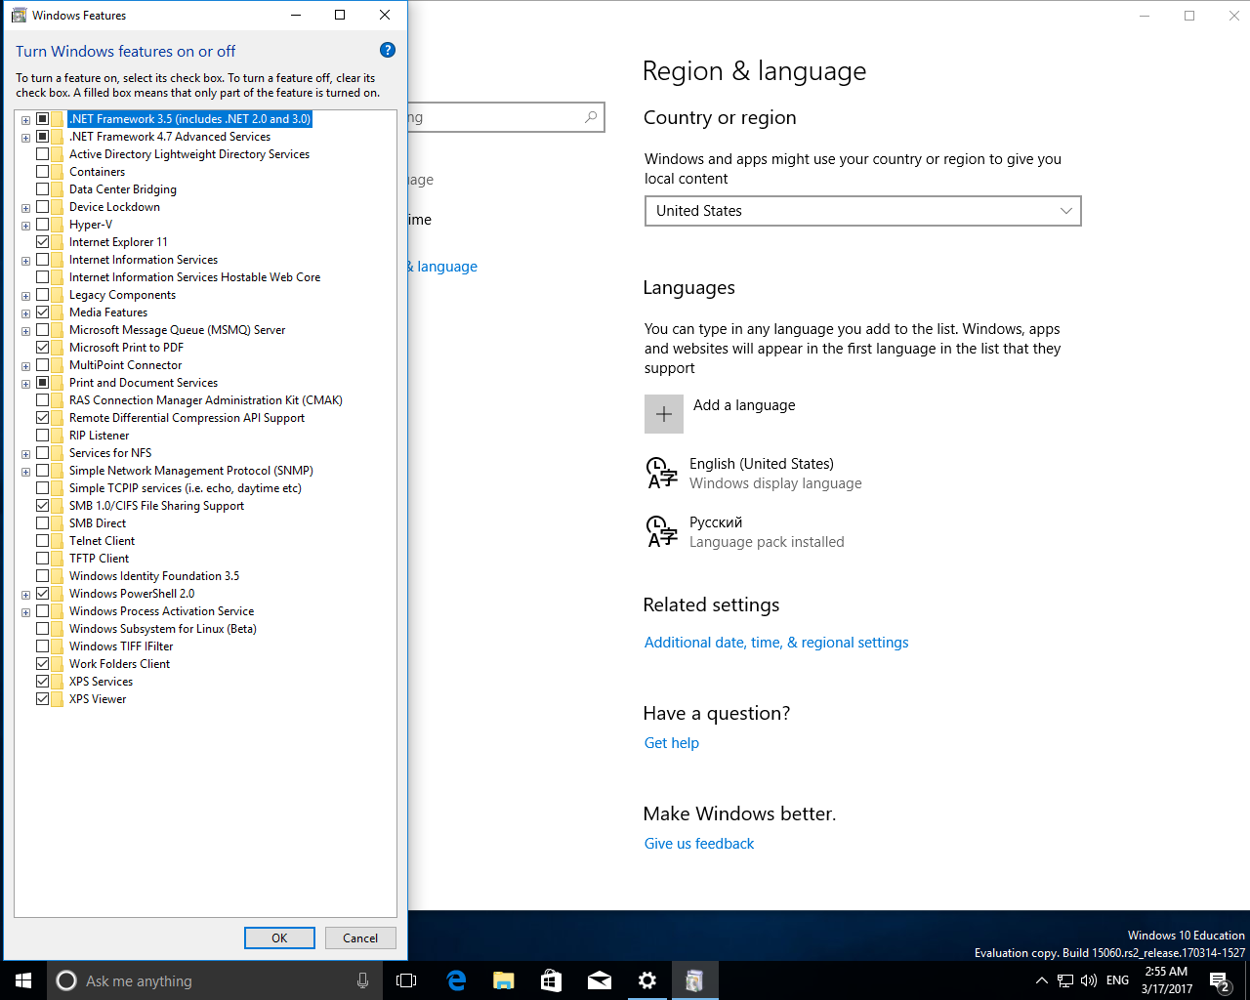This screenshot has width=1250, height=1000.
Task: Open the Store from the taskbar
Action: click(551, 980)
